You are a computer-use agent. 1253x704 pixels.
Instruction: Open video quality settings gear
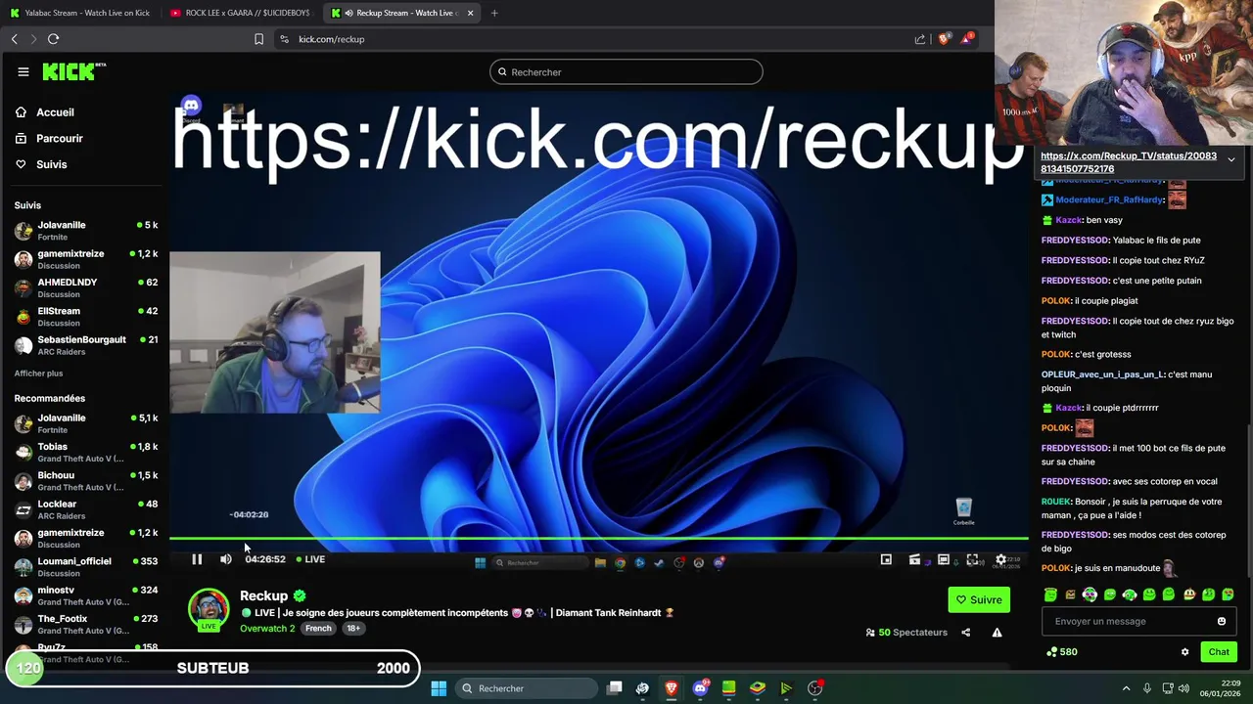point(1000,559)
